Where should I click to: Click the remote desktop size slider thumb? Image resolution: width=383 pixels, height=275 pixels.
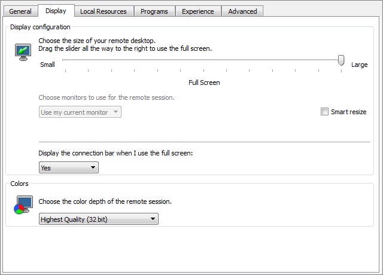point(341,60)
